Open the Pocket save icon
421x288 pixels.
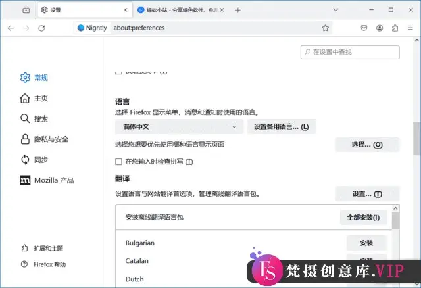point(364,28)
